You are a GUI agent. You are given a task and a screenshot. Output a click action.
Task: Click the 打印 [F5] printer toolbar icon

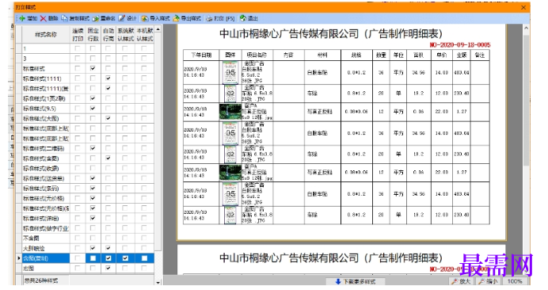pos(209,18)
